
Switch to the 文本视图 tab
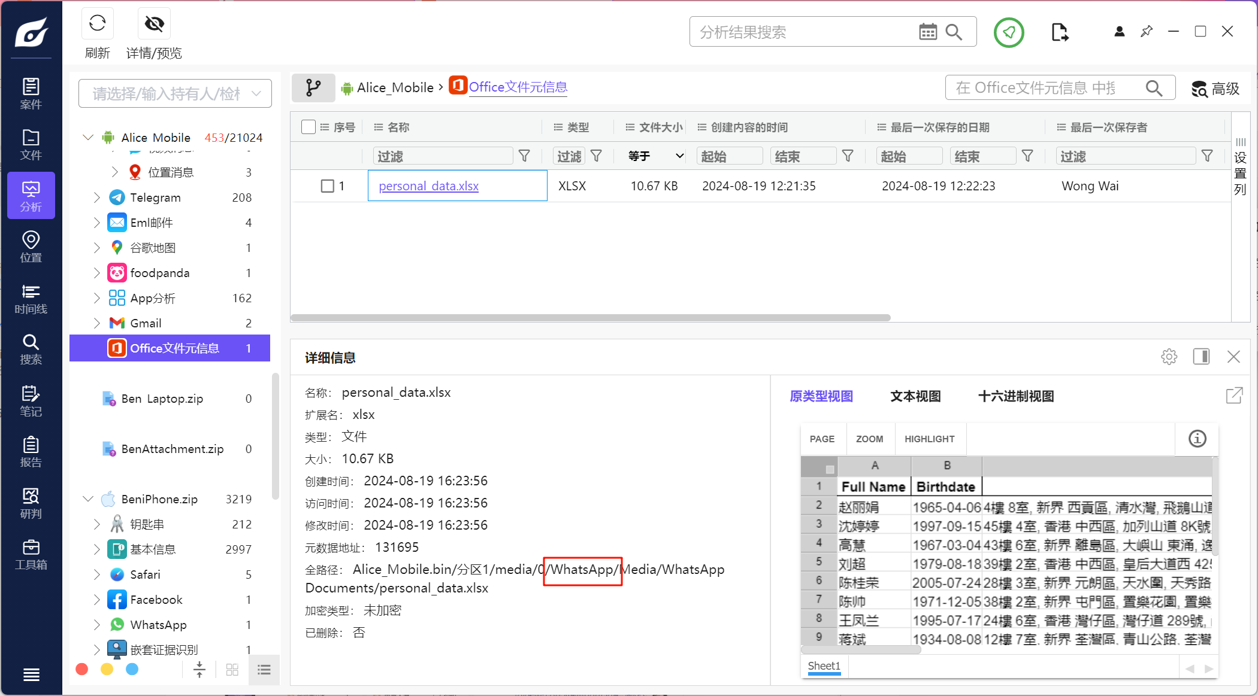[x=915, y=396]
